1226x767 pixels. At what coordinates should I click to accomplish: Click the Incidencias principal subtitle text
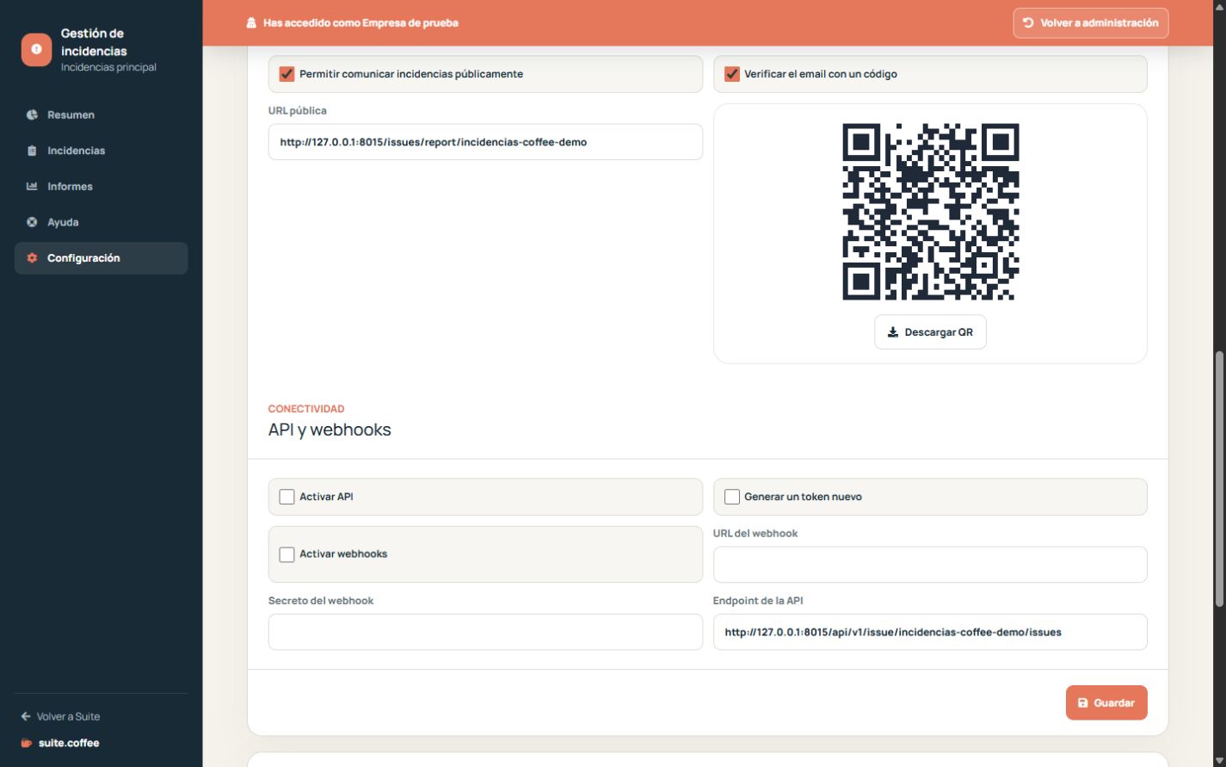click(108, 67)
